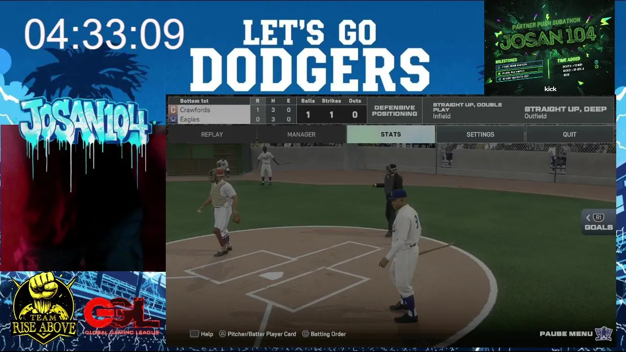The height and width of the screenshot is (352, 626).
Task: Click the Milestones list in subathon panel
Action: (519, 71)
